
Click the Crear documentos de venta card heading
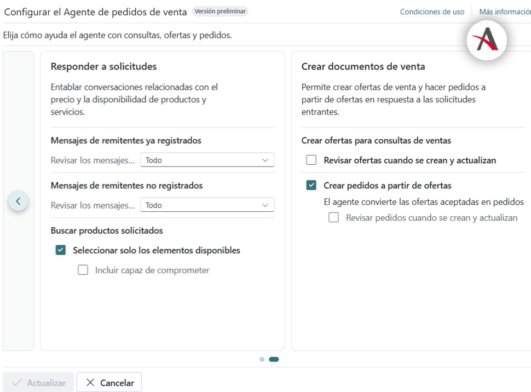point(363,66)
